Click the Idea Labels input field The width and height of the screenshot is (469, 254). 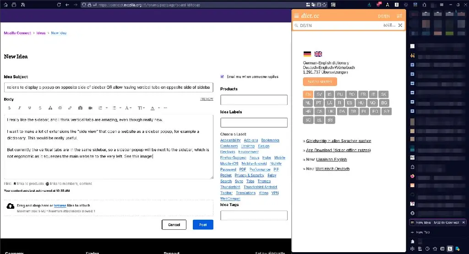pos(254,123)
